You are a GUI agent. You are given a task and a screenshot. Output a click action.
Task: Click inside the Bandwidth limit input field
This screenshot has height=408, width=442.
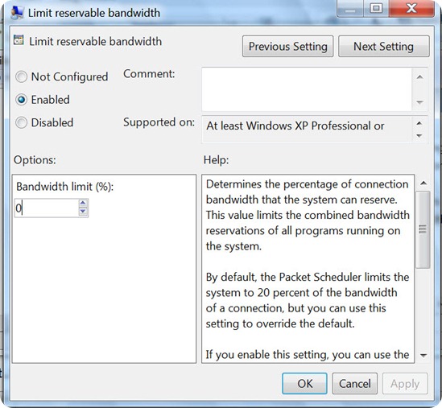(47, 208)
